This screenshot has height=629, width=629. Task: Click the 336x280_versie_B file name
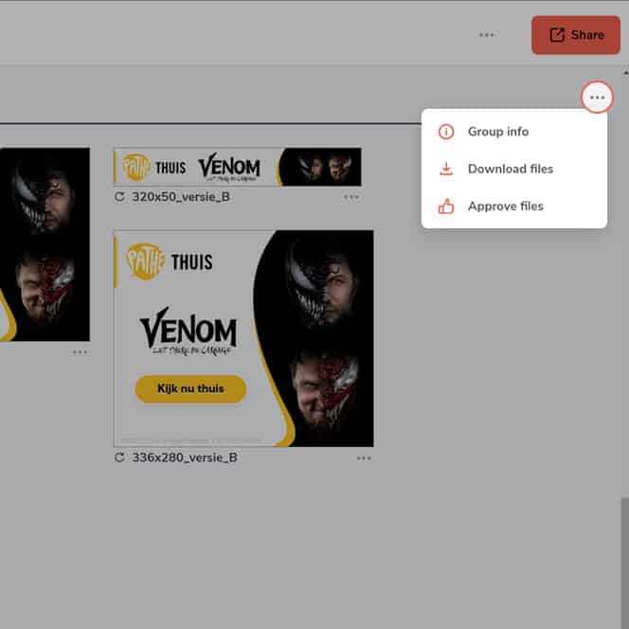pos(185,458)
